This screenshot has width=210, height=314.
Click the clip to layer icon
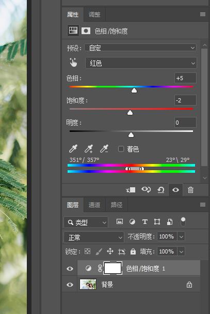[131, 190]
